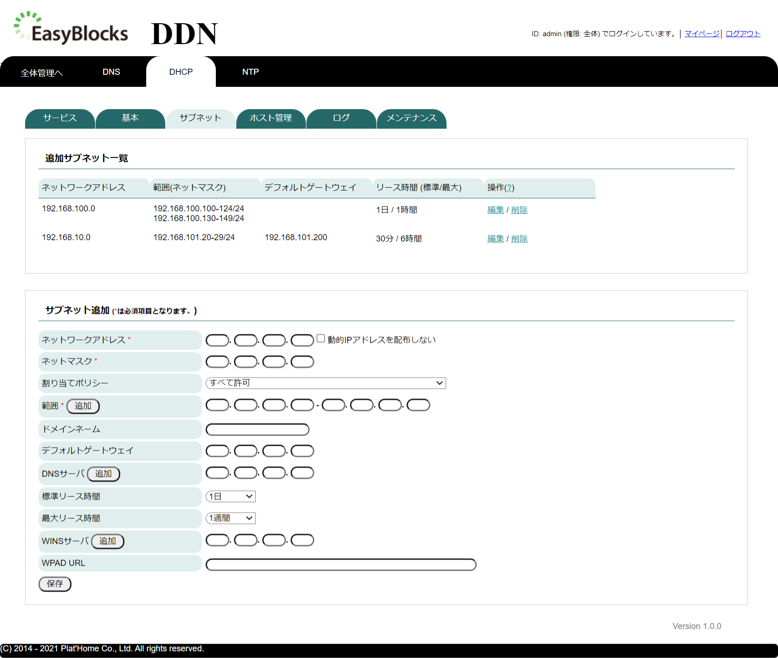The height and width of the screenshot is (658, 778).
Task: Focus first octet of デフォルトゲートウェイ
Action: pos(217,451)
